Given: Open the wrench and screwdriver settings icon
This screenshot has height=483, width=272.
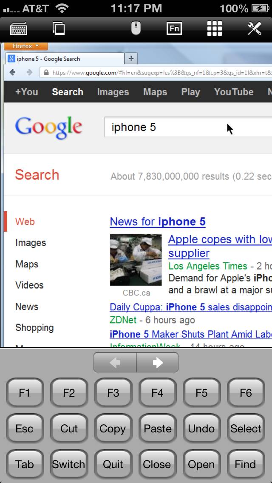Looking at the screenshot, I should 255,28.
